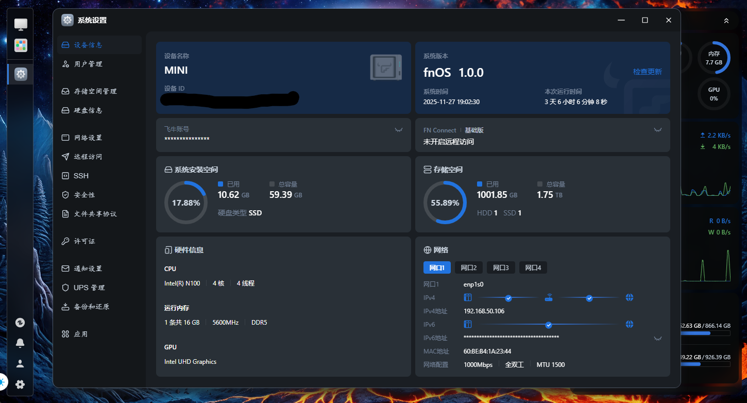The width and height of the screenshot is (747, 403).
Task: Click the system time 2025-11-27 19:02:30
Action: point(451,102)
